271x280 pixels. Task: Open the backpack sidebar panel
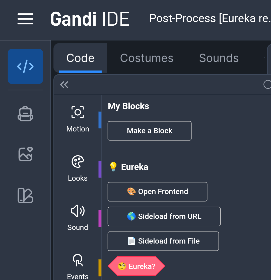pyautogui.click(x=25, y=114)
